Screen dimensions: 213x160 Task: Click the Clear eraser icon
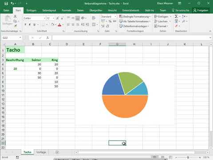click(176, 26)
